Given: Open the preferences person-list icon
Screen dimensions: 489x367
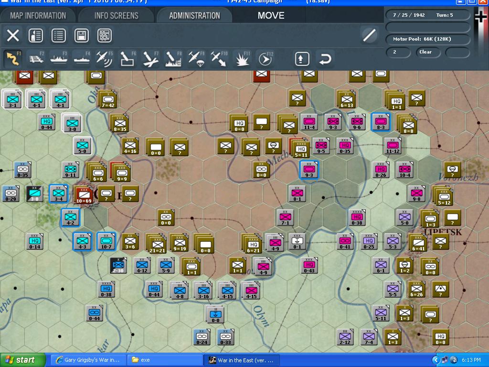Looking at the screenshot, I should tap(35, 35).
